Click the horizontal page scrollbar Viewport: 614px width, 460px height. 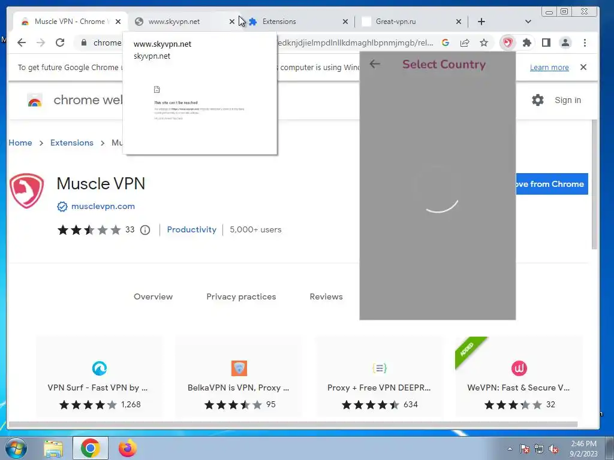pos(293,425)
